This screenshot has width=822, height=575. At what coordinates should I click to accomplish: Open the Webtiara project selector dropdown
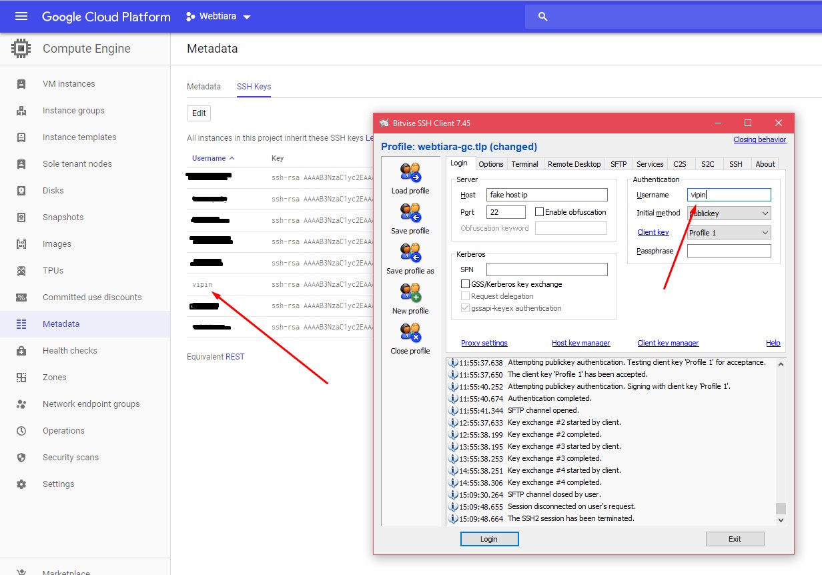(218, 17)
